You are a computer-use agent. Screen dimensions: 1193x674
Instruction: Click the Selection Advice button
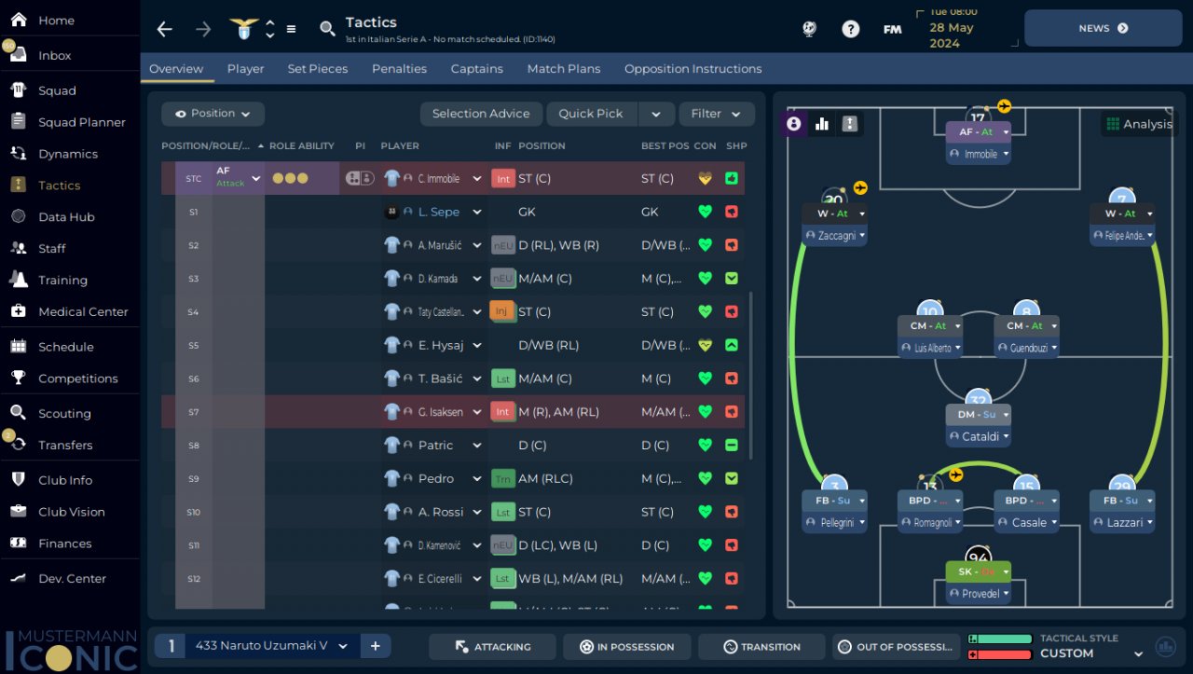click(x=481, y=114)
